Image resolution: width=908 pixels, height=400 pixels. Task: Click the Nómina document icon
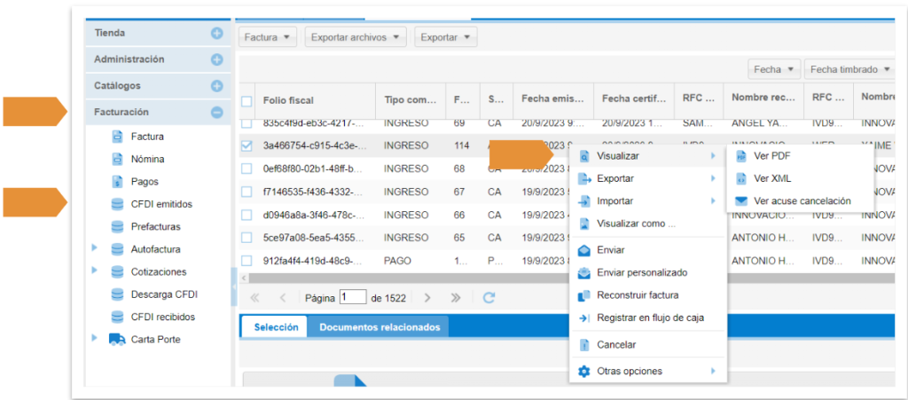(118, 159)
